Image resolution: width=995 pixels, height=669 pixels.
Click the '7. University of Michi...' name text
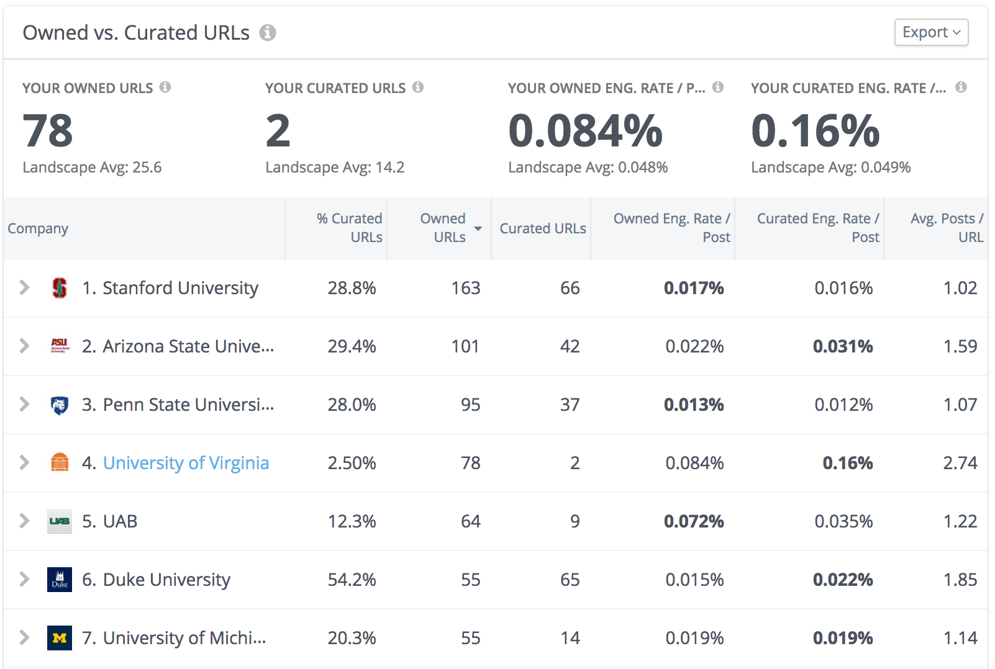click(174, 638)
